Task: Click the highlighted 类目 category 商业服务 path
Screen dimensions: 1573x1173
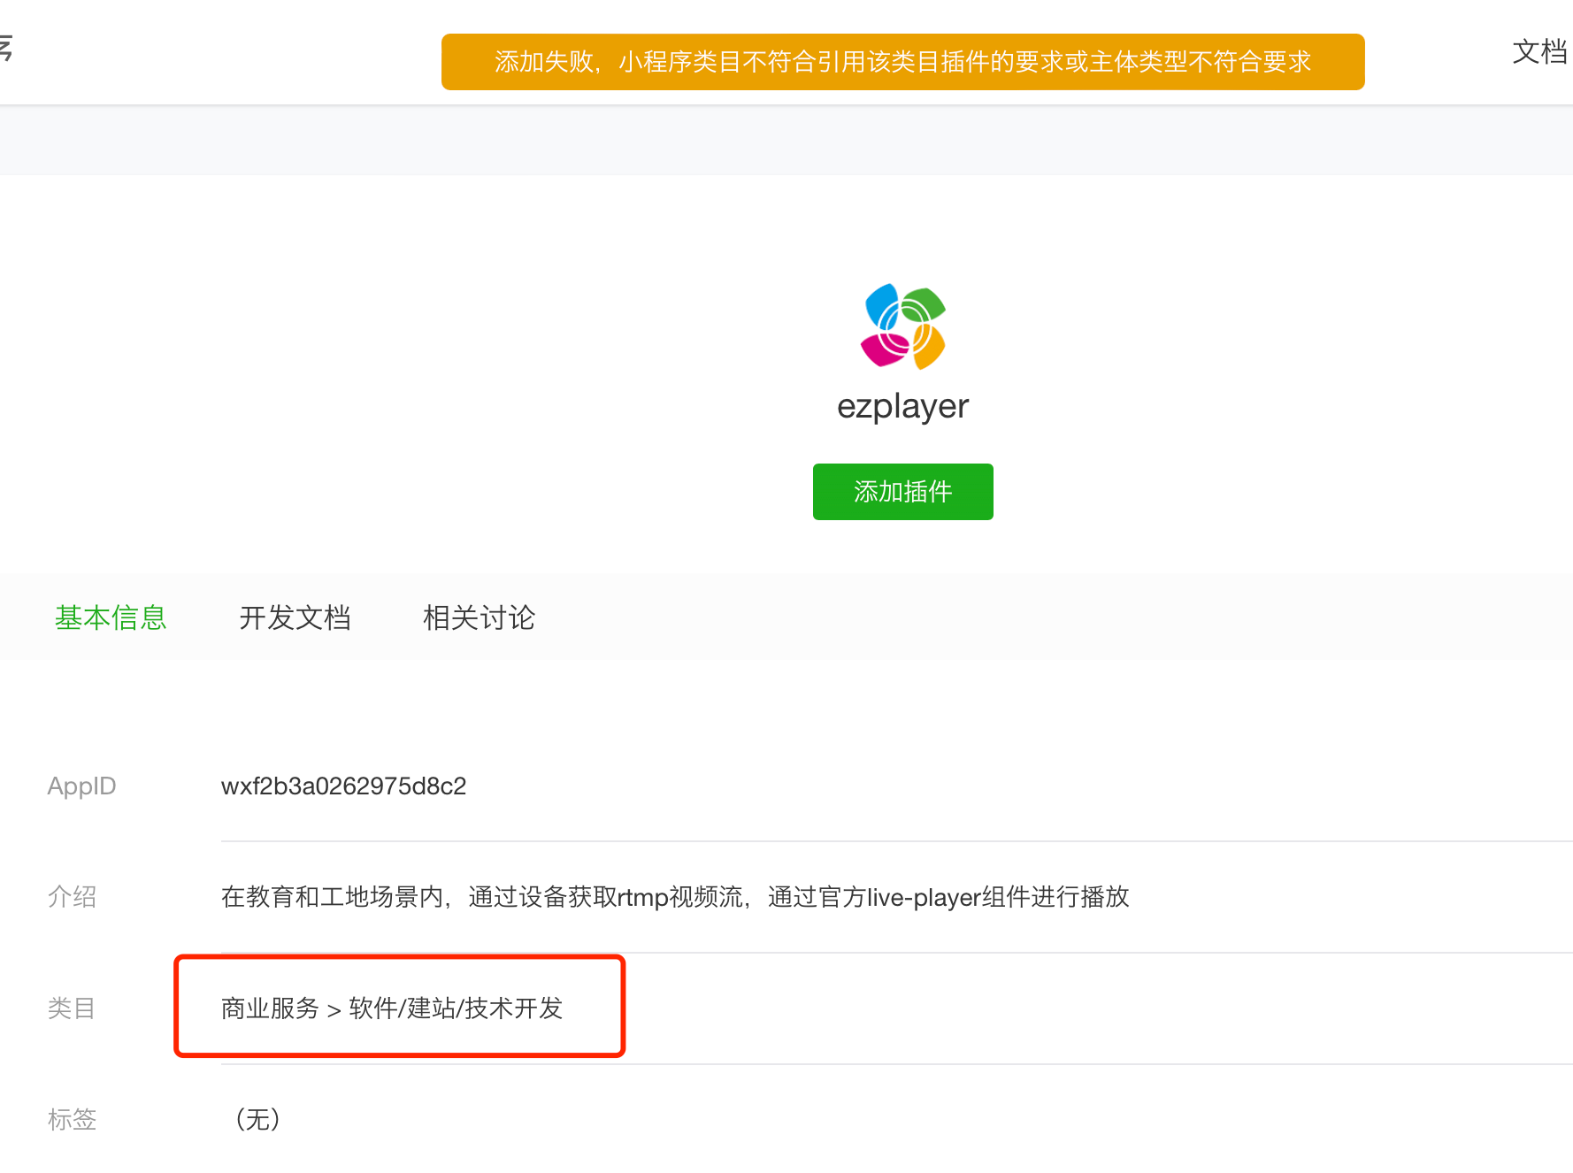Action: click(392, 1008)
